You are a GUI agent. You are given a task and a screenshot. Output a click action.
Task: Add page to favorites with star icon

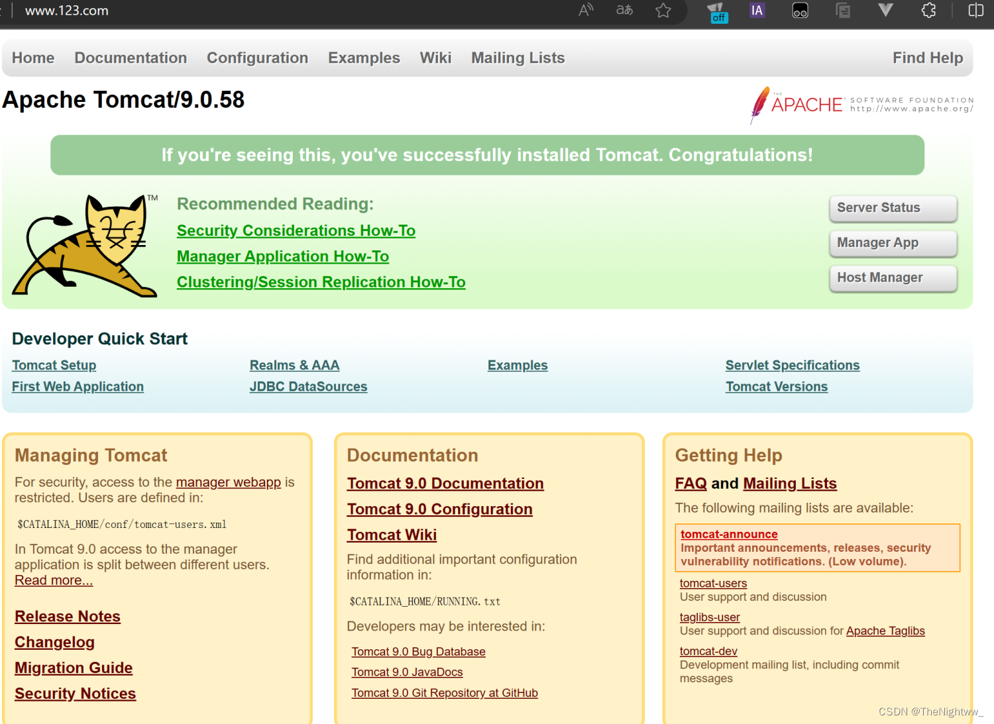coord(663,11)
